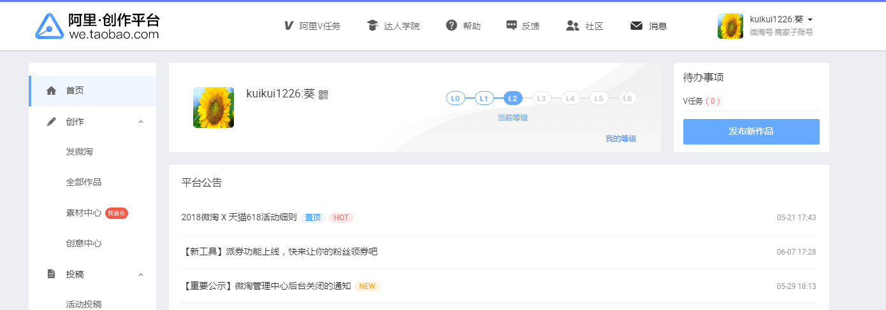
Task: Click the home icon beside 首页
Action: [52, 90]
